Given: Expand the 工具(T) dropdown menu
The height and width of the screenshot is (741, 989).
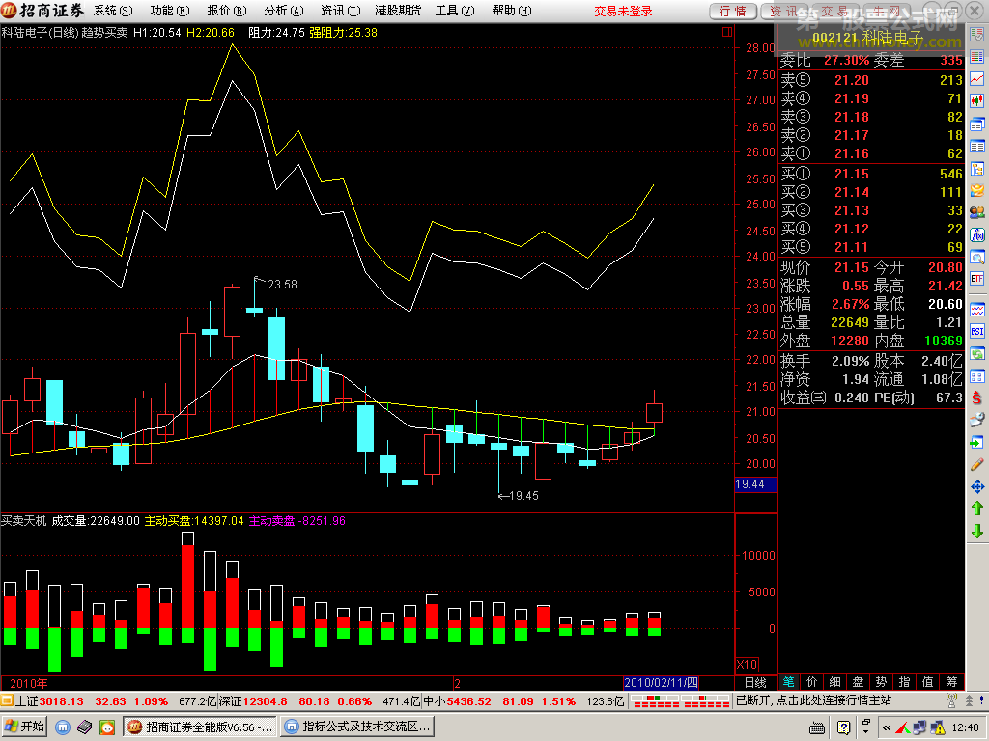Looking at the screenshot, I should click(454, 11).
